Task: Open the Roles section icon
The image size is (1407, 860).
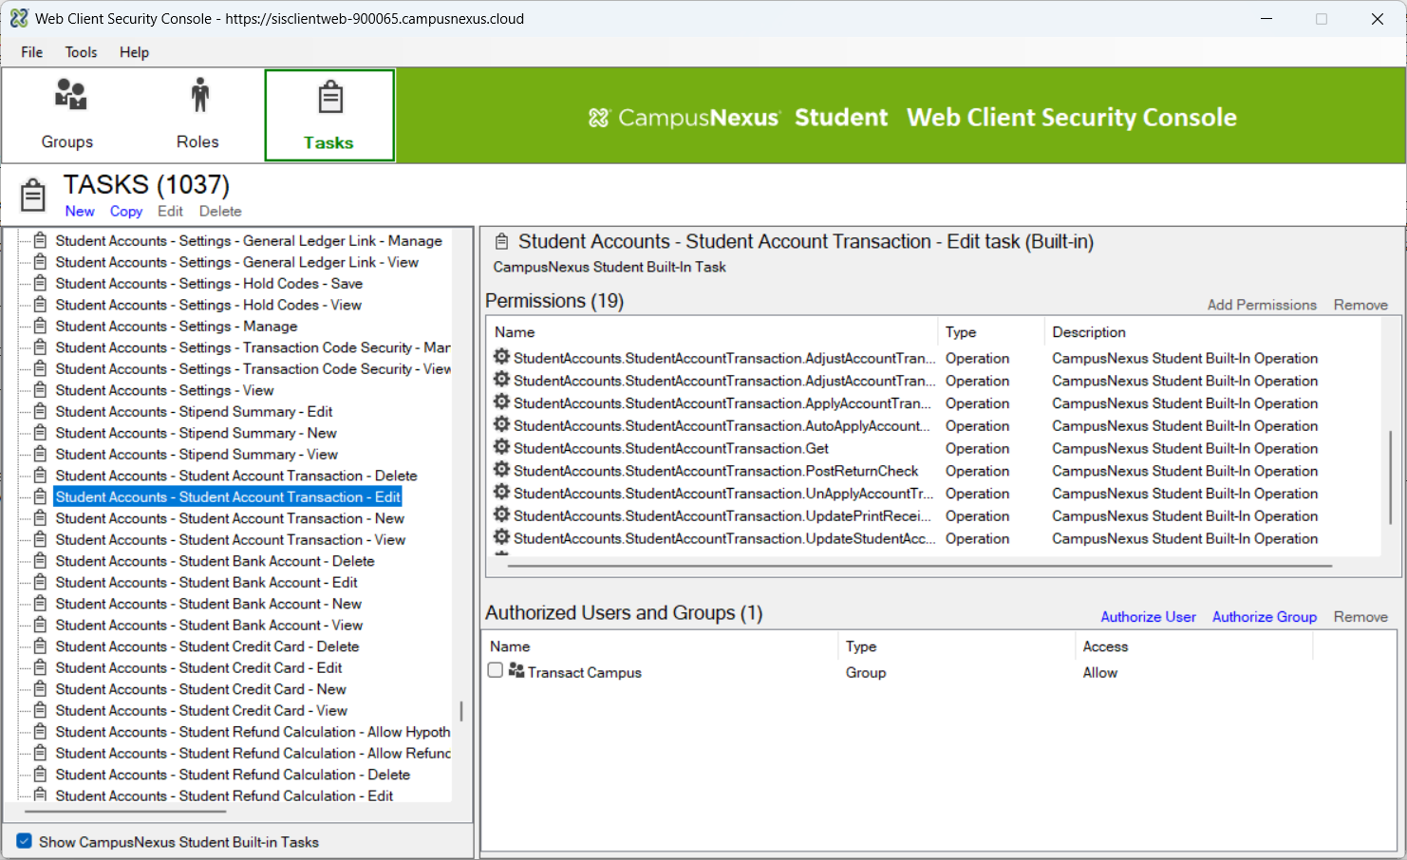Action: pos(199,95)
